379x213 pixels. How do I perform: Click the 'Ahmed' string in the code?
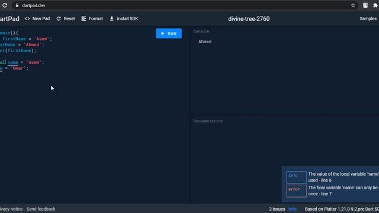[33, 45]
